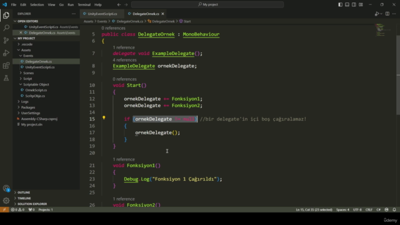The height and width of the screenshot is (225, 400).
Task: Collapse the Assets folder
Action: (26, 50)
